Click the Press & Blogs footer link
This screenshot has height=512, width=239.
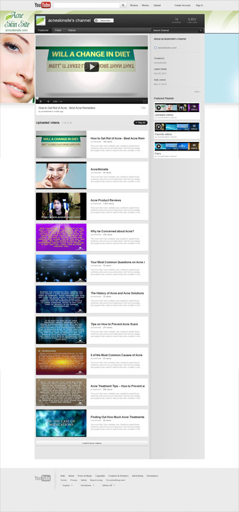click(x=85, y=476)
